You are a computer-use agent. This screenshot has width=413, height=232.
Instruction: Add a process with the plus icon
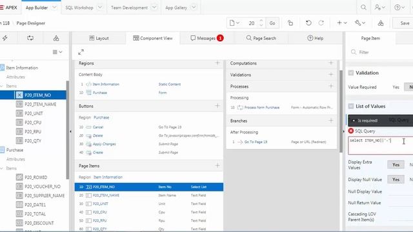[331, 86]
